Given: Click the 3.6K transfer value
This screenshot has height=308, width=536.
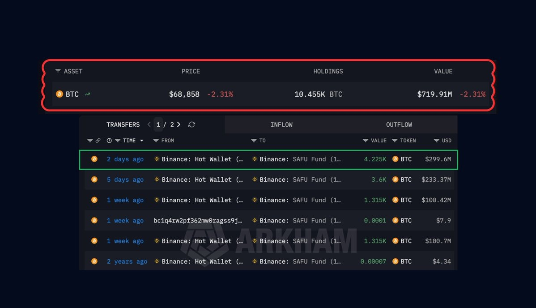Looking at the screenshot, I should click(379, 180).
